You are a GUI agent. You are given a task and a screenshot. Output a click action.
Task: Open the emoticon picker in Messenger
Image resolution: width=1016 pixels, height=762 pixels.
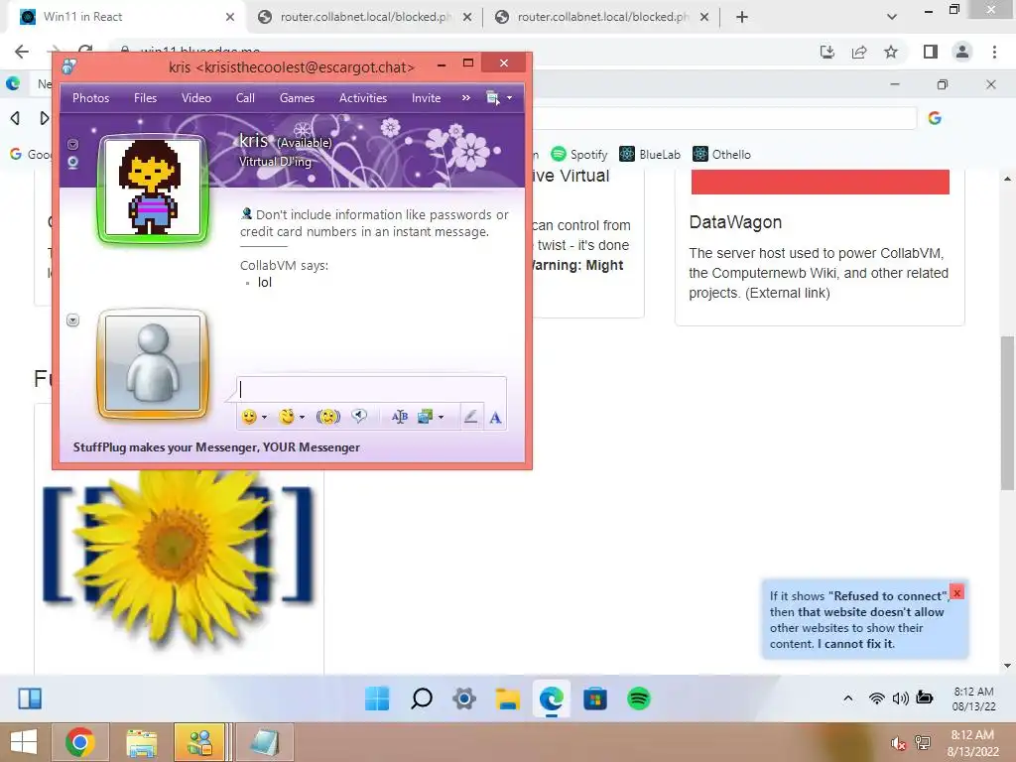[249, 417]
